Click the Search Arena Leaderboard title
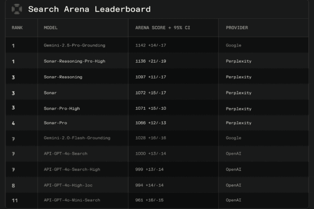This screenshot has width=314, height=209. click(x=89, y=9)
